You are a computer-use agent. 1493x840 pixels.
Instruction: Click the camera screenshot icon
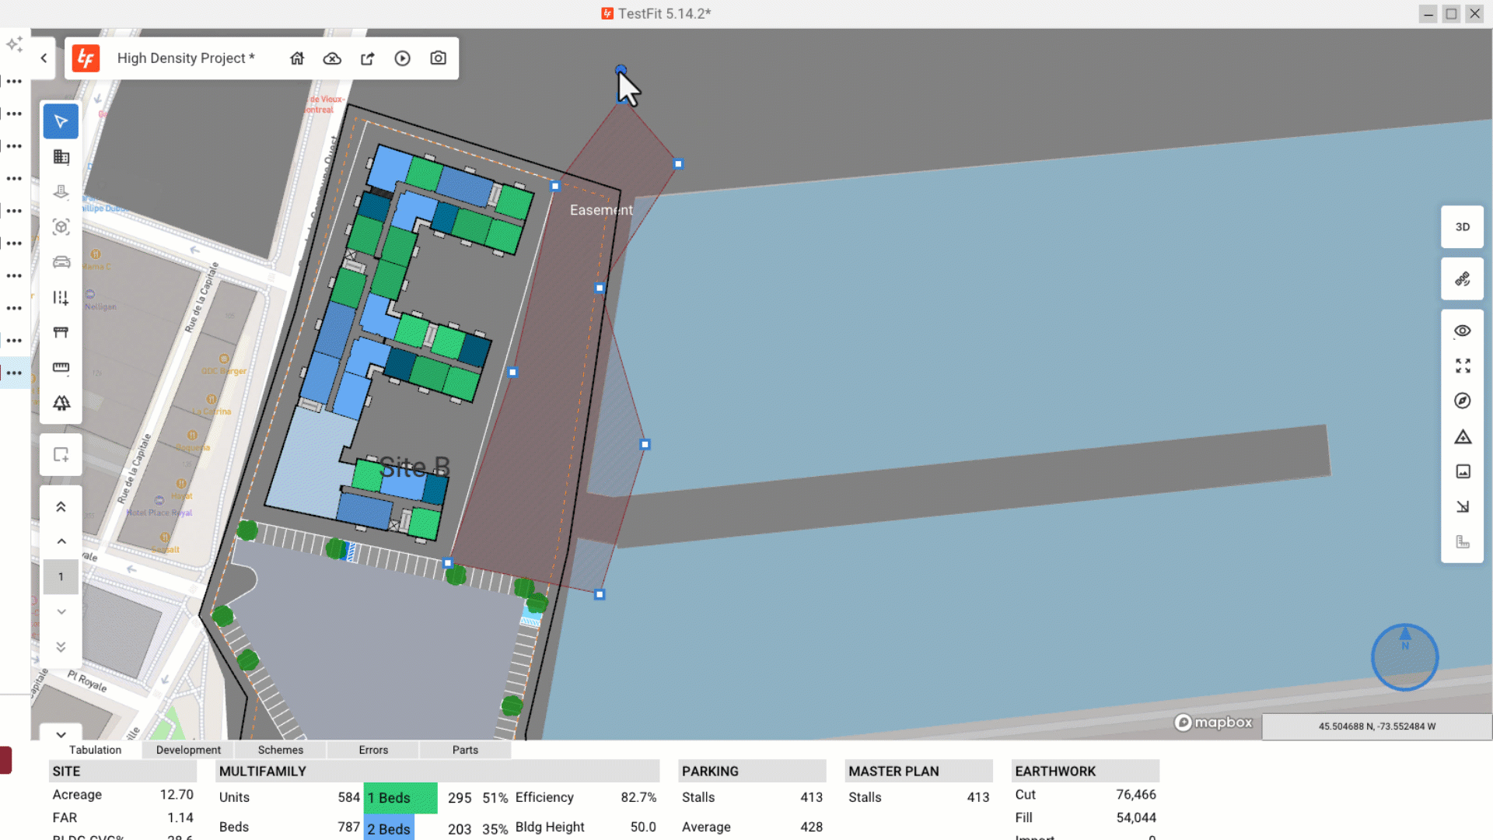pyautogui.click(x=438, y=58)
